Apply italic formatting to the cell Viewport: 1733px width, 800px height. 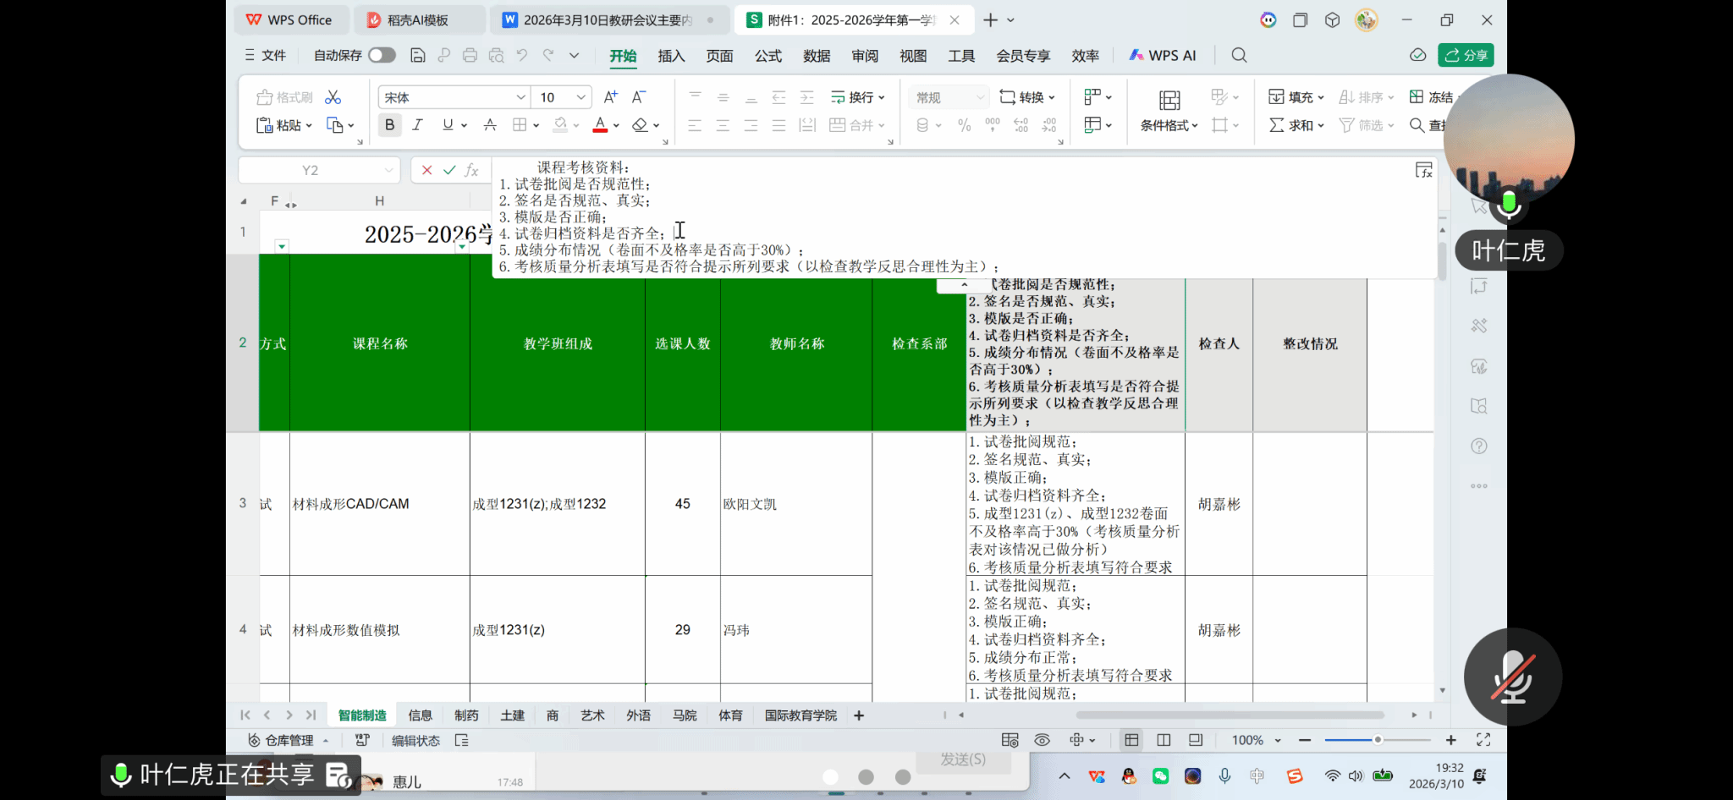tap(417, 125)
